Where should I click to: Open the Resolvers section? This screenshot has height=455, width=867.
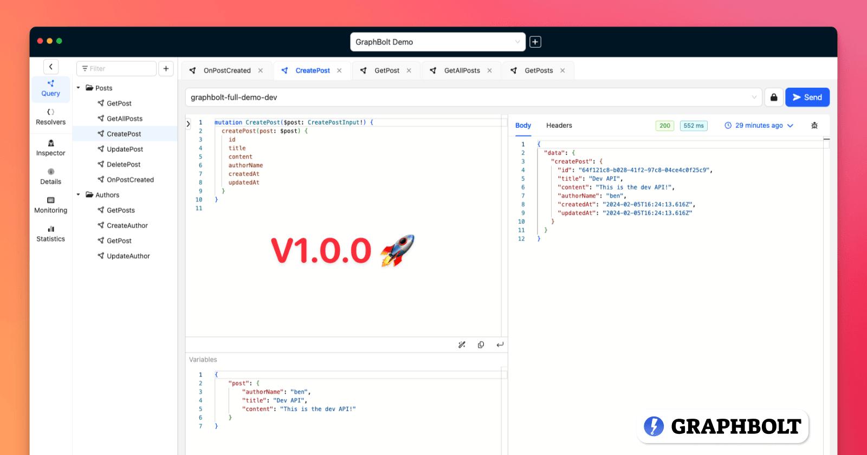click(50, 117)
